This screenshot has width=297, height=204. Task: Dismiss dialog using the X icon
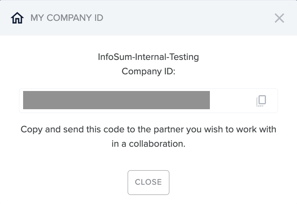(x=280, y=18)
